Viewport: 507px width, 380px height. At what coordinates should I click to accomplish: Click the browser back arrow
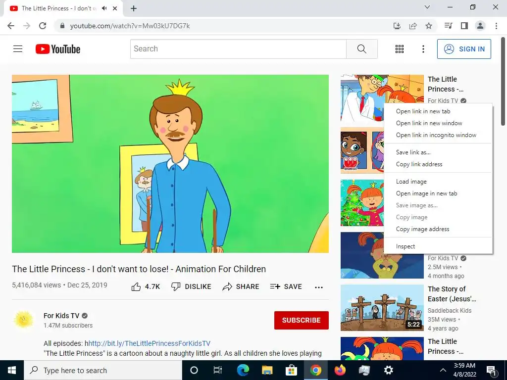11,26
